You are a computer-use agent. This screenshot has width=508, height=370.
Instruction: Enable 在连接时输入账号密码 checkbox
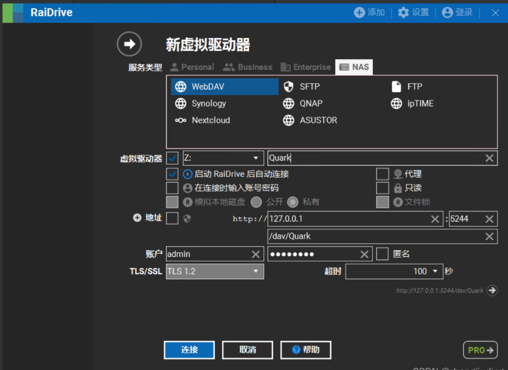coord(172,188)
